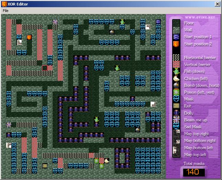This screenshot has width=222, height=180.
Task: Click the tan exit tile on the map
Action: tap(45, 166)
